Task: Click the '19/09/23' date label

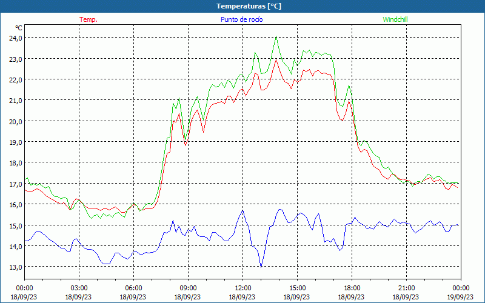Action: 460,297
